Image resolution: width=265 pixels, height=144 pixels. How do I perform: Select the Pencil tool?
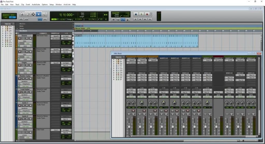45,14
